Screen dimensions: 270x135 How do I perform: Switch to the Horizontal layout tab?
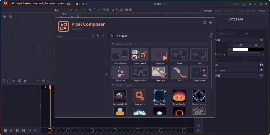(229, 11)
